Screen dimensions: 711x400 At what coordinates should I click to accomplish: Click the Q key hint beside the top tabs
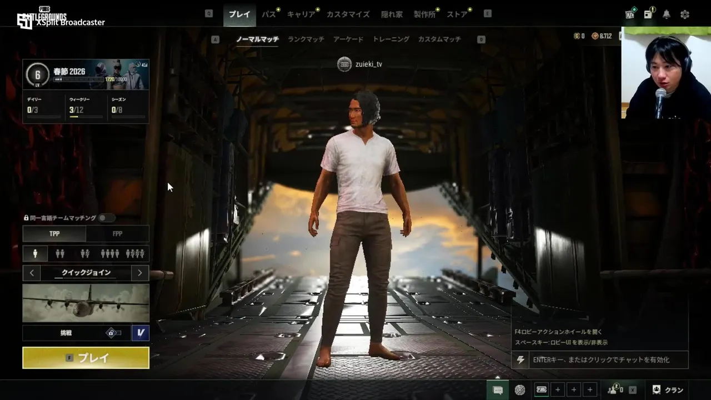pos(209,14)
